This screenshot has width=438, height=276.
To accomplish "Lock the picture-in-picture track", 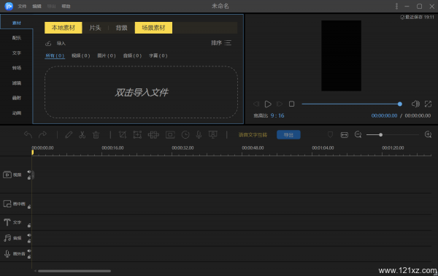I will [x=29, y=207].
